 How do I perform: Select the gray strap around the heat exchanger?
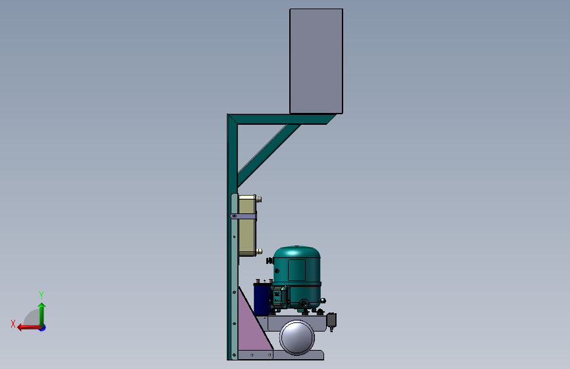click(243, 217)
